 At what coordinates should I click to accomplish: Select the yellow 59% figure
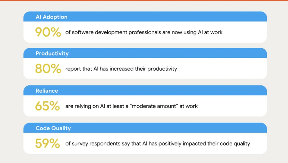[x=48, y=143]
